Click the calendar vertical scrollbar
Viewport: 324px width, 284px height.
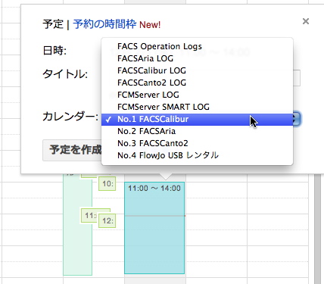point(318,229)
